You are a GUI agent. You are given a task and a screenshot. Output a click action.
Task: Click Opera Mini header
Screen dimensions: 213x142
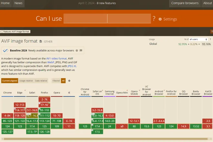[x=122, y=93]
